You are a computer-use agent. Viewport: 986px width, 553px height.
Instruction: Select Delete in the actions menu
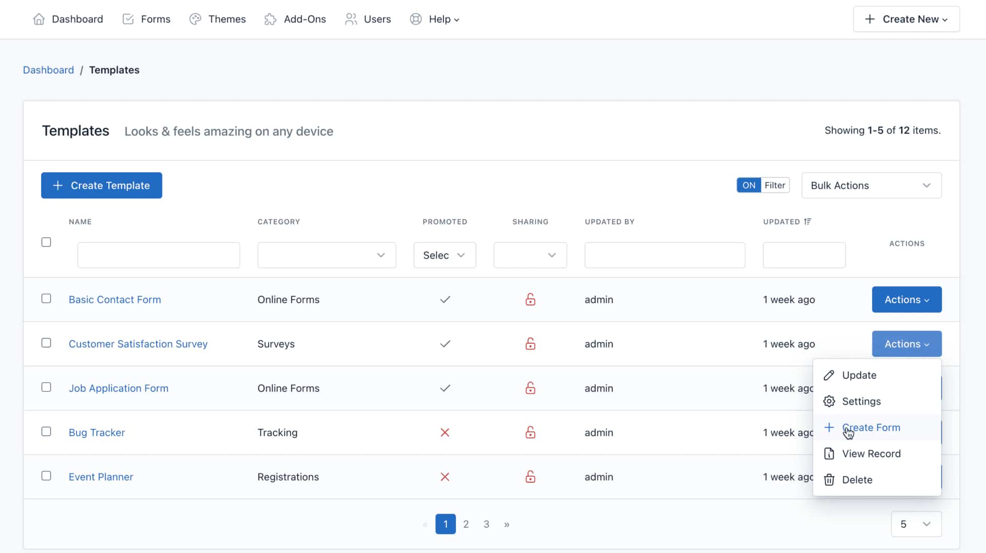857,480
